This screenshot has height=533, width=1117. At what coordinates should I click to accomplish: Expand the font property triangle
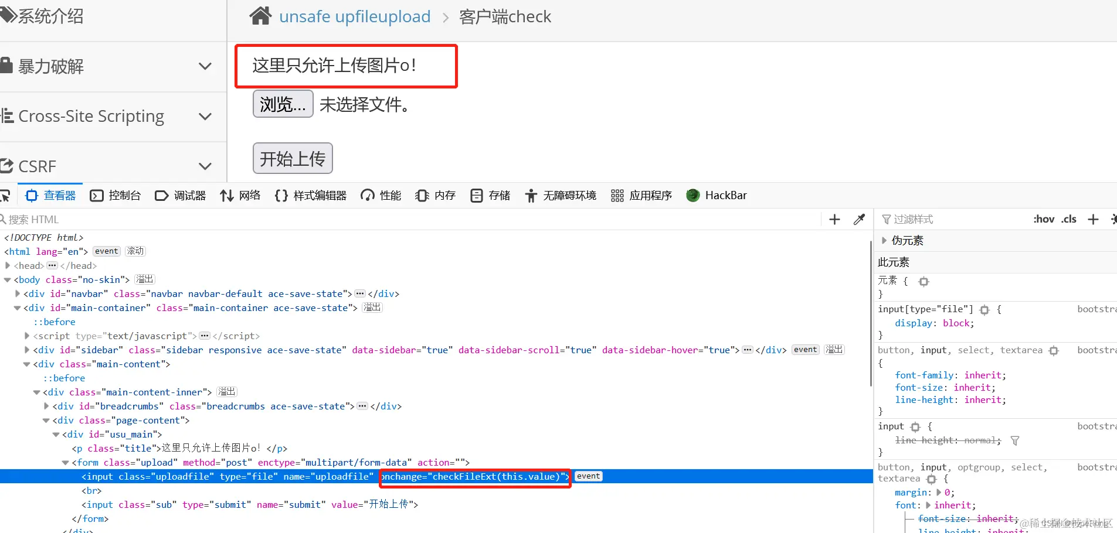(x=928, y=505)
